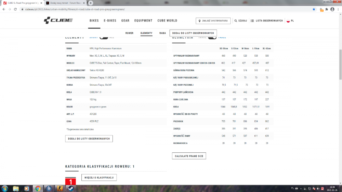The width and height of the screenshot is (342, 192).
Task: Go back with browser back arrow
Action: tap(4, 9)
